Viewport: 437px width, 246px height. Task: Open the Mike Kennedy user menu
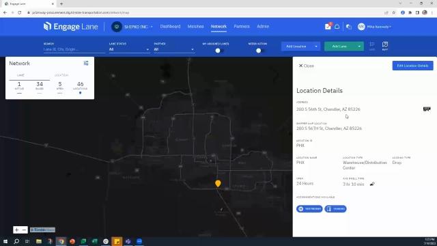coord(379,27)
